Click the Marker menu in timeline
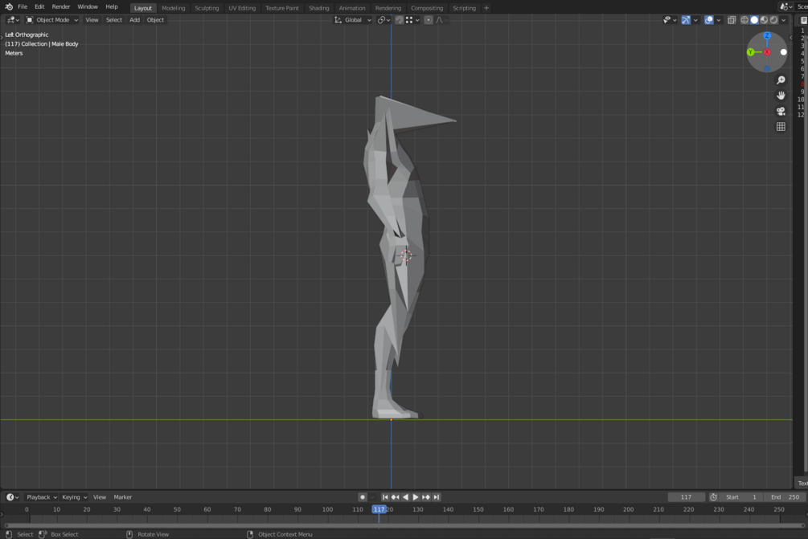 click(x=122, y=497)
